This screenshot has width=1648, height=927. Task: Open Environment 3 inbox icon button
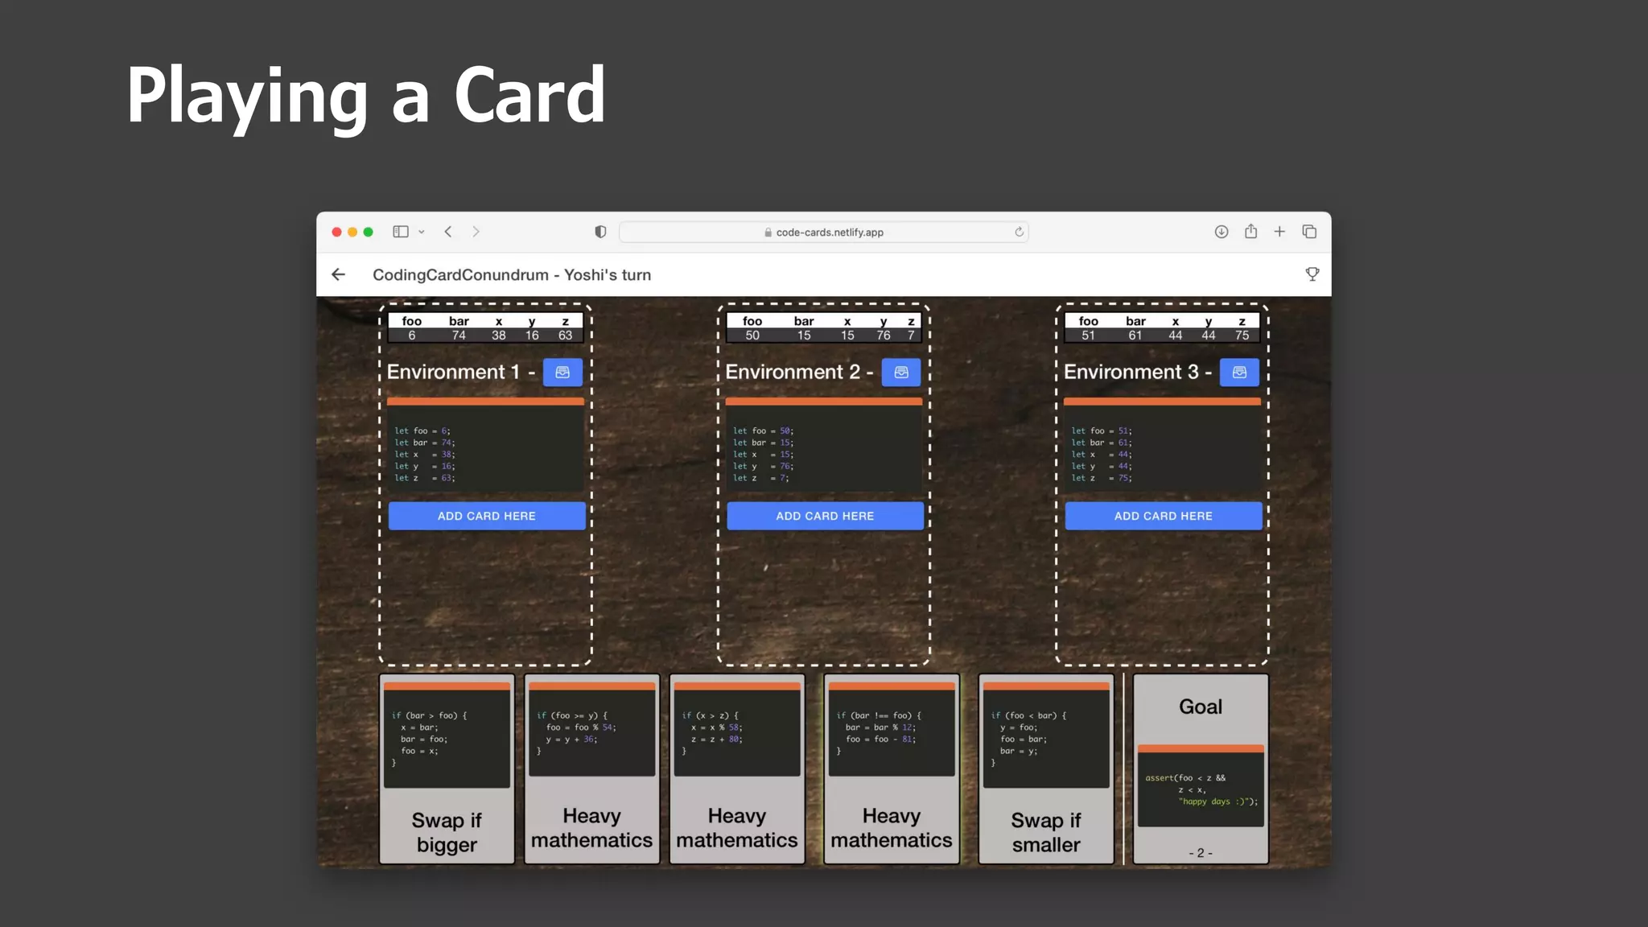pyautogui.click(x=1239, y=373)
